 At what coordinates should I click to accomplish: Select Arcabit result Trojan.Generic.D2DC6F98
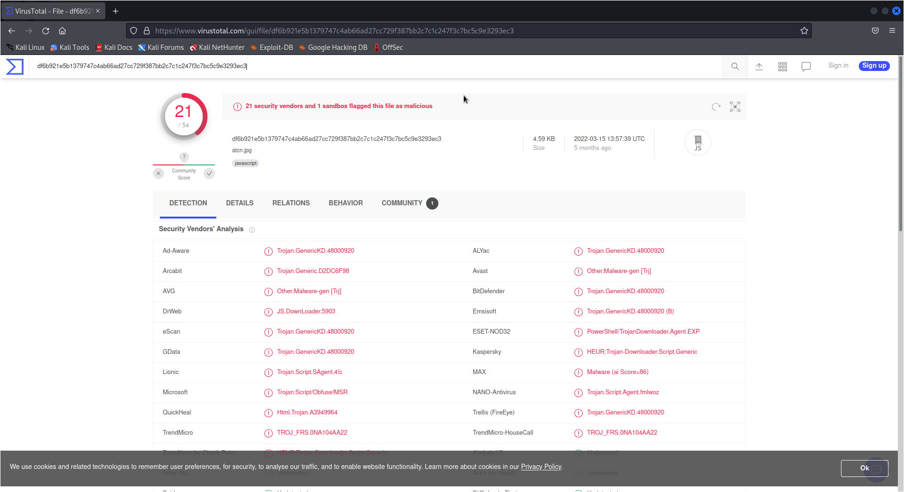313,271
